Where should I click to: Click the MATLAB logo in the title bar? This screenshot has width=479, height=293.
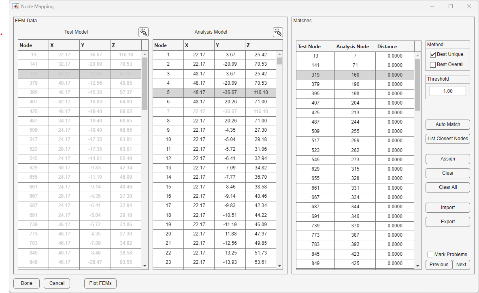pyautogui.click(x=15, y=6)
